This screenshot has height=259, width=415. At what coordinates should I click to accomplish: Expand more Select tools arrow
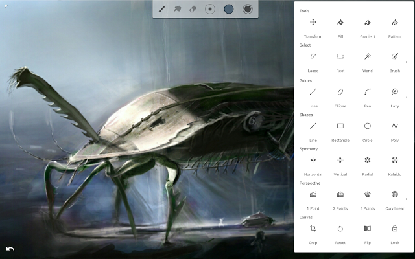pyautogui.click(x=407, y=62)
